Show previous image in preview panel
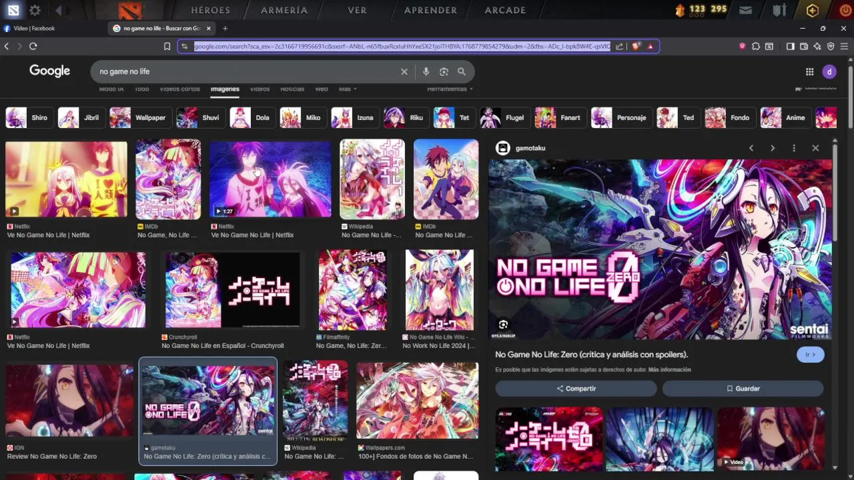Screen dimensions: 854x480 tap(751, 148)
